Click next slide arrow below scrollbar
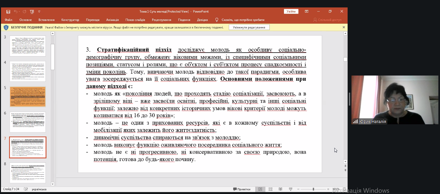The image size is (440, 194). [345, 170]
